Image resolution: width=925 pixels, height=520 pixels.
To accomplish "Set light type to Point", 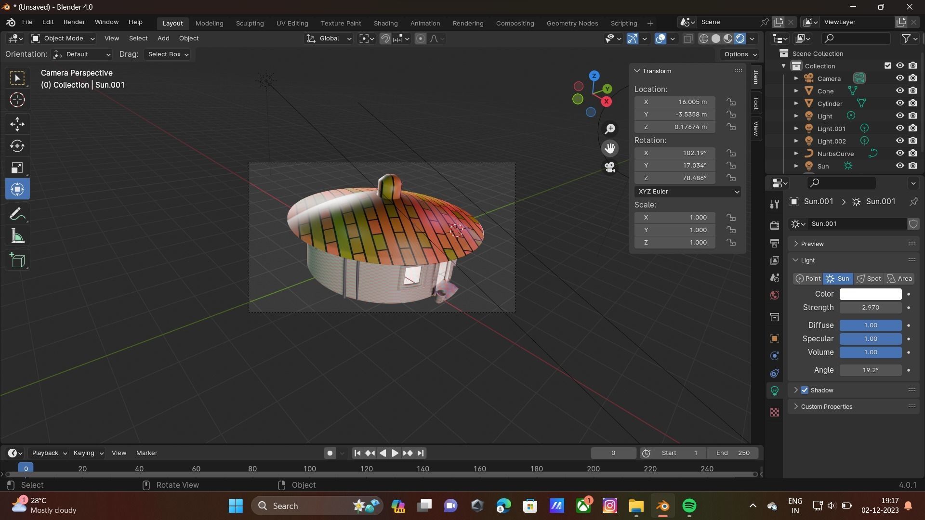I will tap(808, 279).
